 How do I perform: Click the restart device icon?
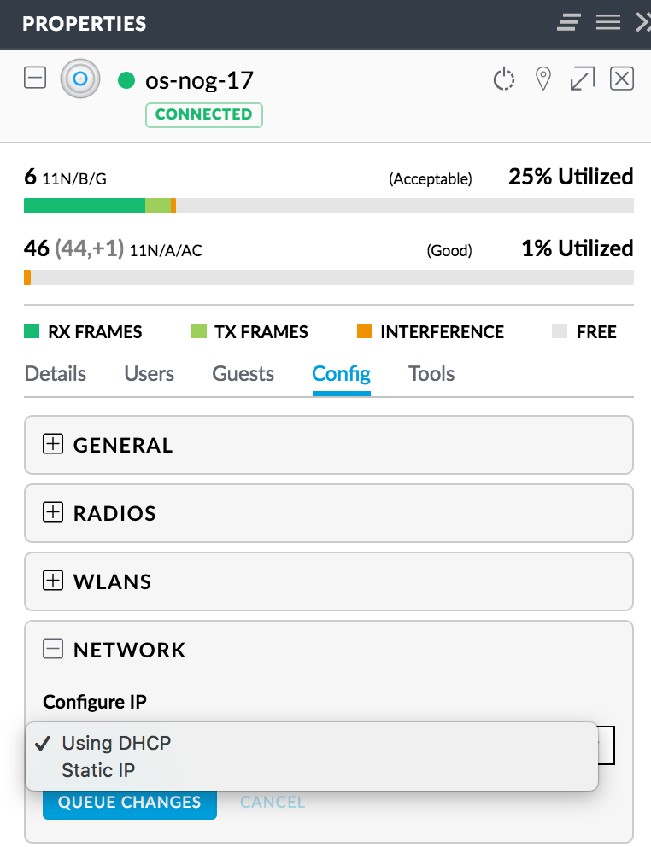[x=504, y=79]
